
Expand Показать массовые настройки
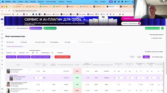point(15,47)
